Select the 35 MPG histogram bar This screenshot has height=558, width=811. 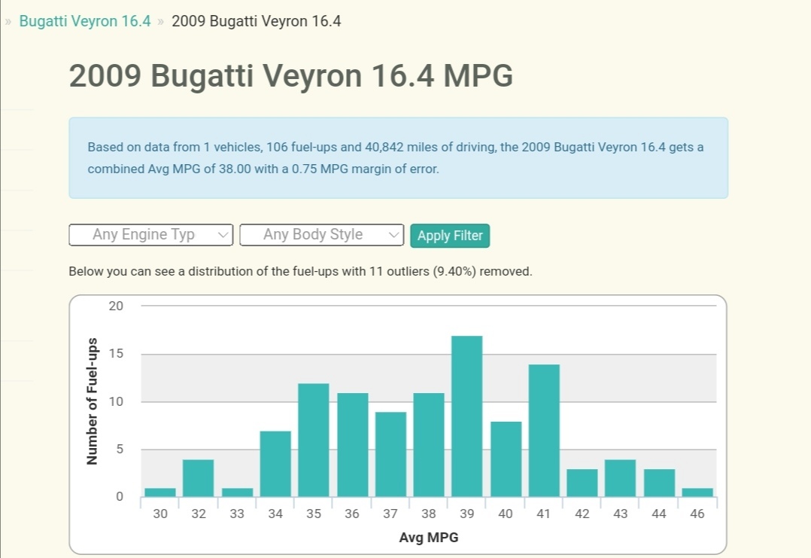[314, 440]
